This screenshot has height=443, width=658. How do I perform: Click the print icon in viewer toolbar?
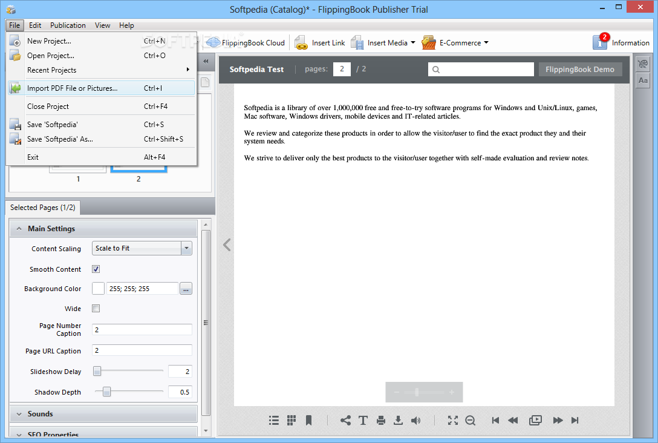coord(380,421)
